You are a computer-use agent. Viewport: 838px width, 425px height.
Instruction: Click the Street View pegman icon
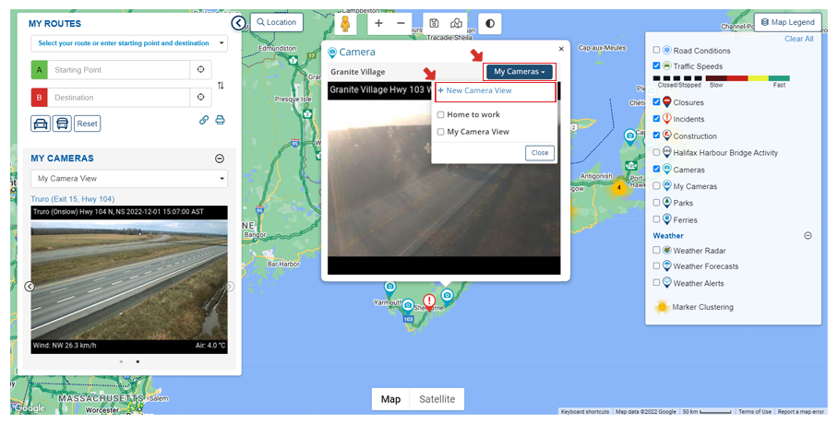[346, 23]
